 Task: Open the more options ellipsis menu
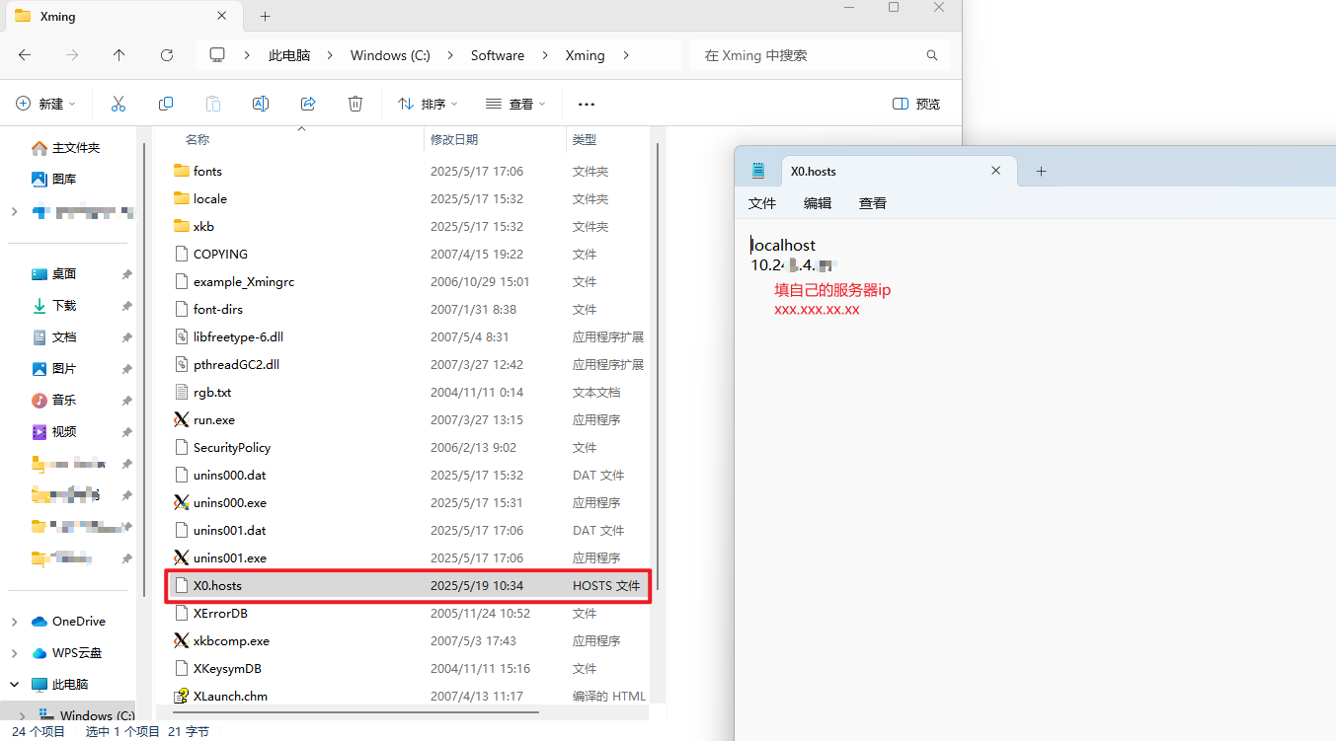coord(587,104)
